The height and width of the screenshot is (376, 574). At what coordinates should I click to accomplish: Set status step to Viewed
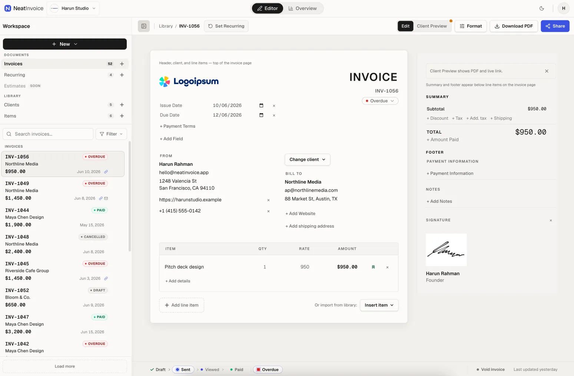point(210,370)
